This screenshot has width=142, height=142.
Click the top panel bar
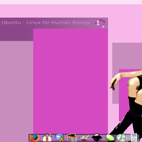tap(71, 2)
